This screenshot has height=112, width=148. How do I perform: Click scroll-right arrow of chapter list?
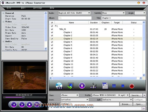coord(141,78)
